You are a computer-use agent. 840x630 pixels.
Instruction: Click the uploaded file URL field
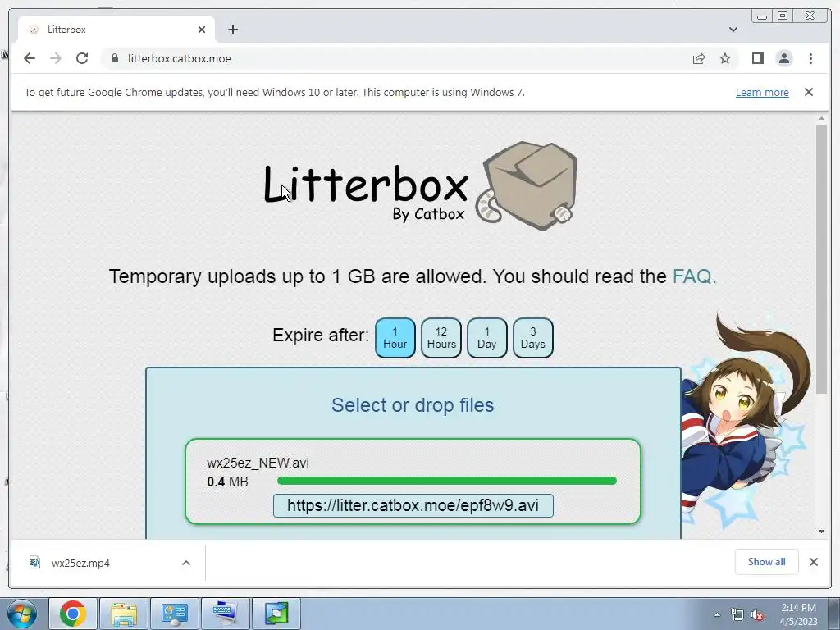[x=413, y=505]
